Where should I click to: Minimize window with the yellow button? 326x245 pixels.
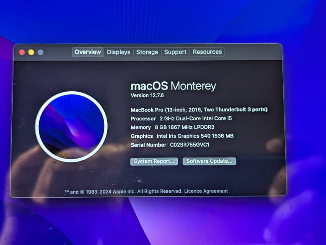point(31,52)
